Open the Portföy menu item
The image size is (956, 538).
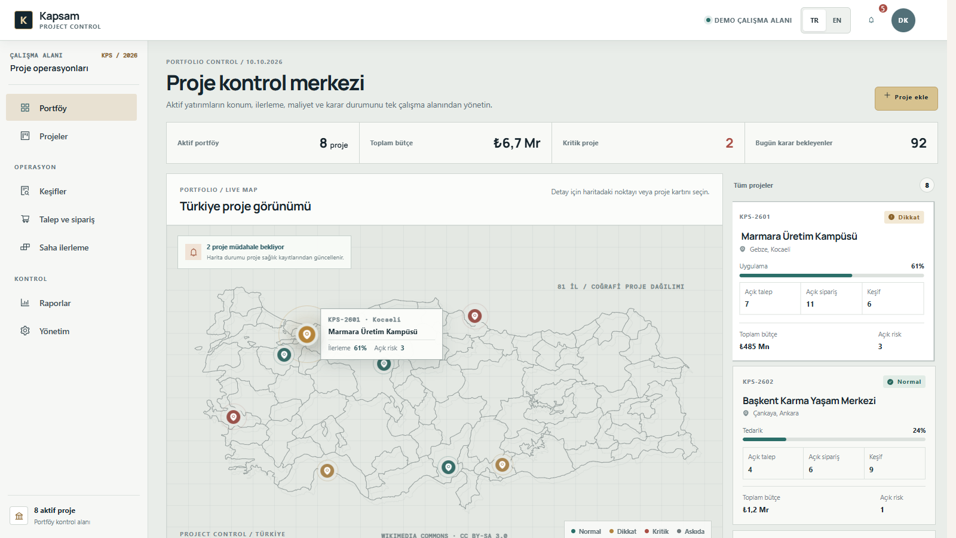(x=72, y=108)
